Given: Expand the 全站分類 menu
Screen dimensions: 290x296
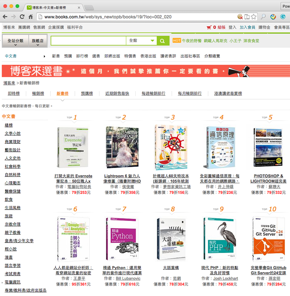Looking at the screenshot, I should click(x=15, y=41).
